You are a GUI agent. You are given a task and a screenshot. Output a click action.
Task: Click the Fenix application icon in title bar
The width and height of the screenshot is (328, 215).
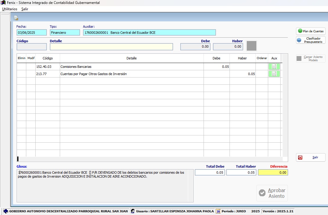(x=3, y=3)
